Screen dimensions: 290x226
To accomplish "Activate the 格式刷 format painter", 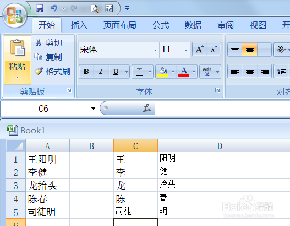I will [x=39, y=71].
